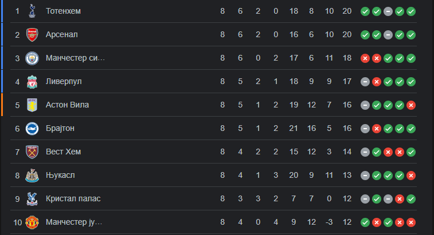Click the Tottenham club crest icon
The height and width of the screenshot is (235, 434).
click(32, 11)
